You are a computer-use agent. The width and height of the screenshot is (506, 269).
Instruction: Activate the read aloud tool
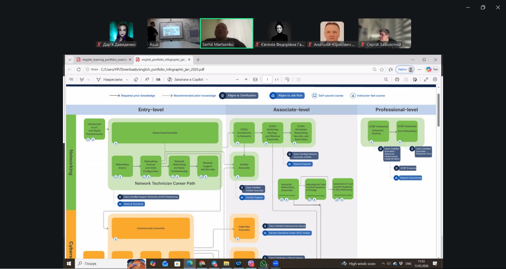coord(147,80)
